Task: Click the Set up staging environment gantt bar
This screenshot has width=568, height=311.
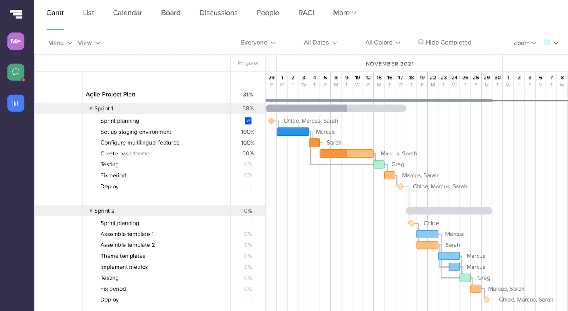Action: pos(292,132)
